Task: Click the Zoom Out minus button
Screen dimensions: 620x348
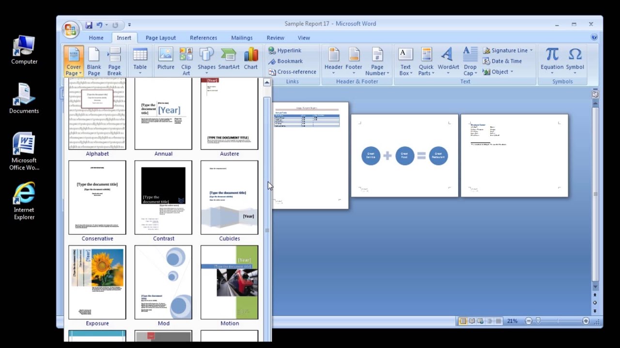Action: pyautogui.click(x=528, y=321)
